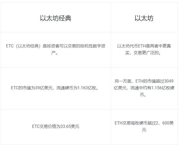
Task: Select the cell starting '以太坊代币ETH是两者中更真实'
Action: click(x=144, y=49)
